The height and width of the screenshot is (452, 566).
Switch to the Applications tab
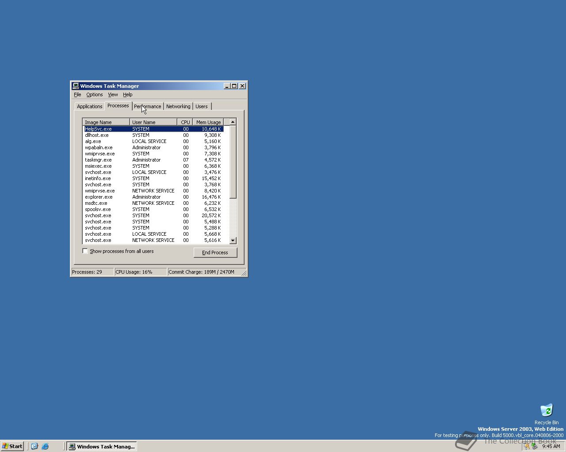pos(90,106)
